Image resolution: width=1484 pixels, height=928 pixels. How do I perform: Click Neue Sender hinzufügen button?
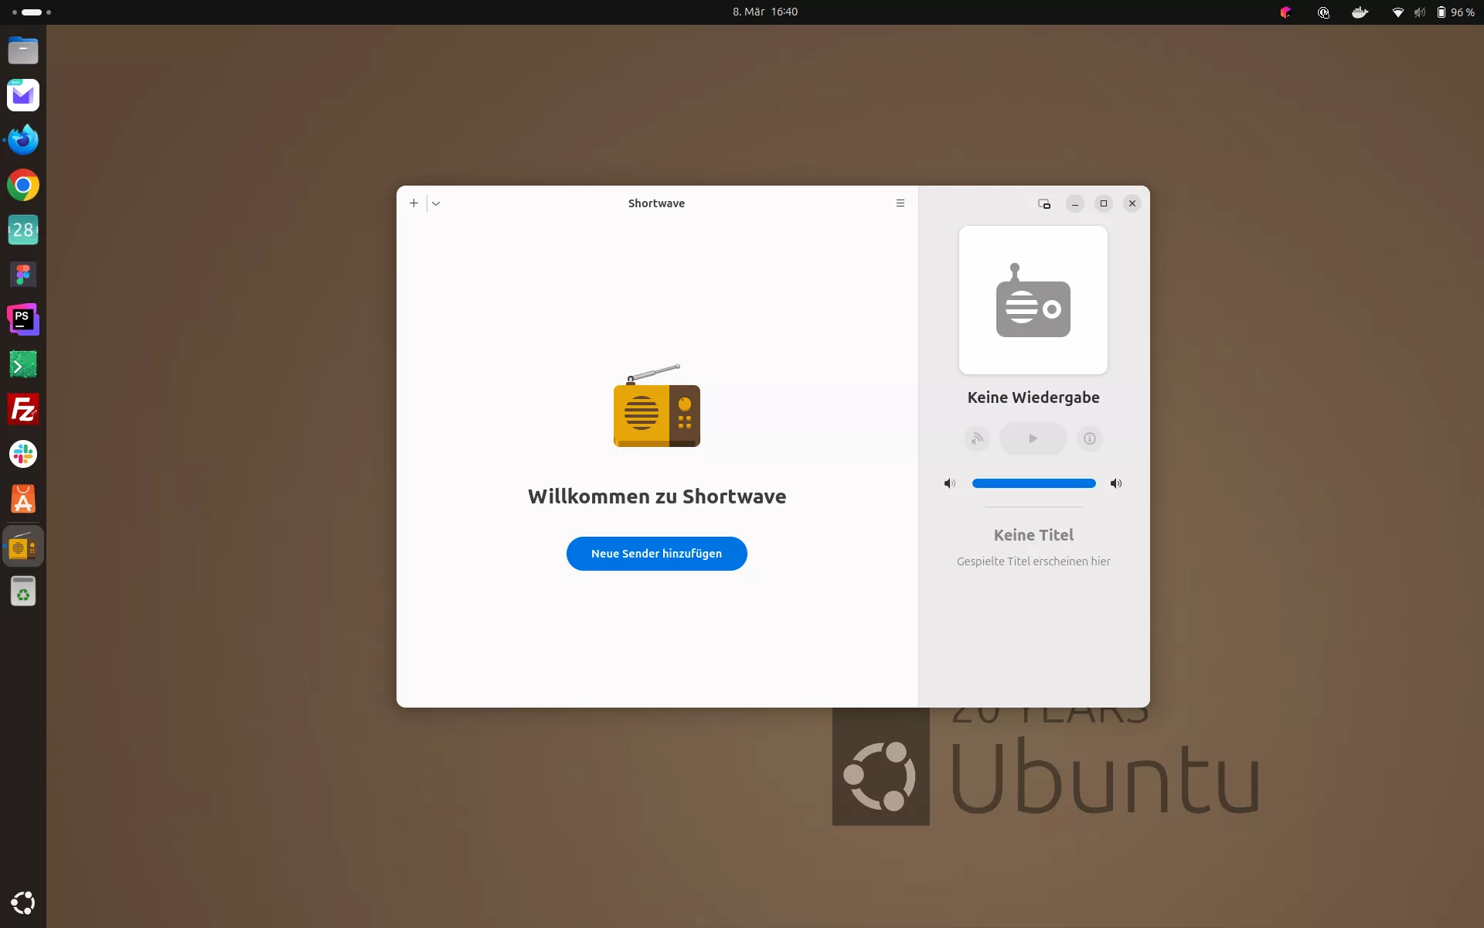(656, 554)
